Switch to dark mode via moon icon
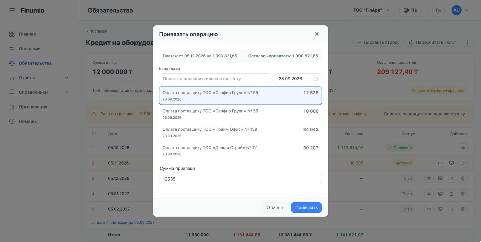 click(438, 10)
